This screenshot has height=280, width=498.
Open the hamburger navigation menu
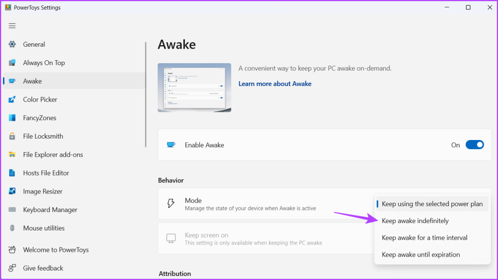[12, 26]
